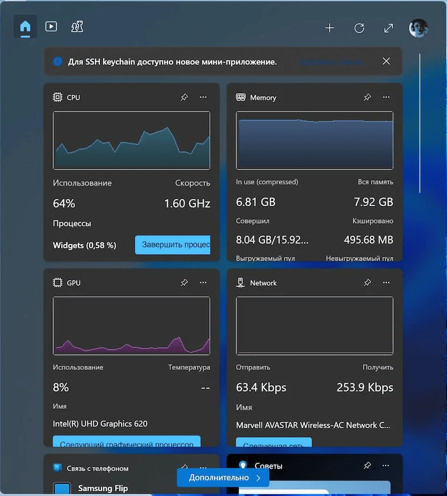Dismiss the SSH keychain notification banner

[386, 61]
